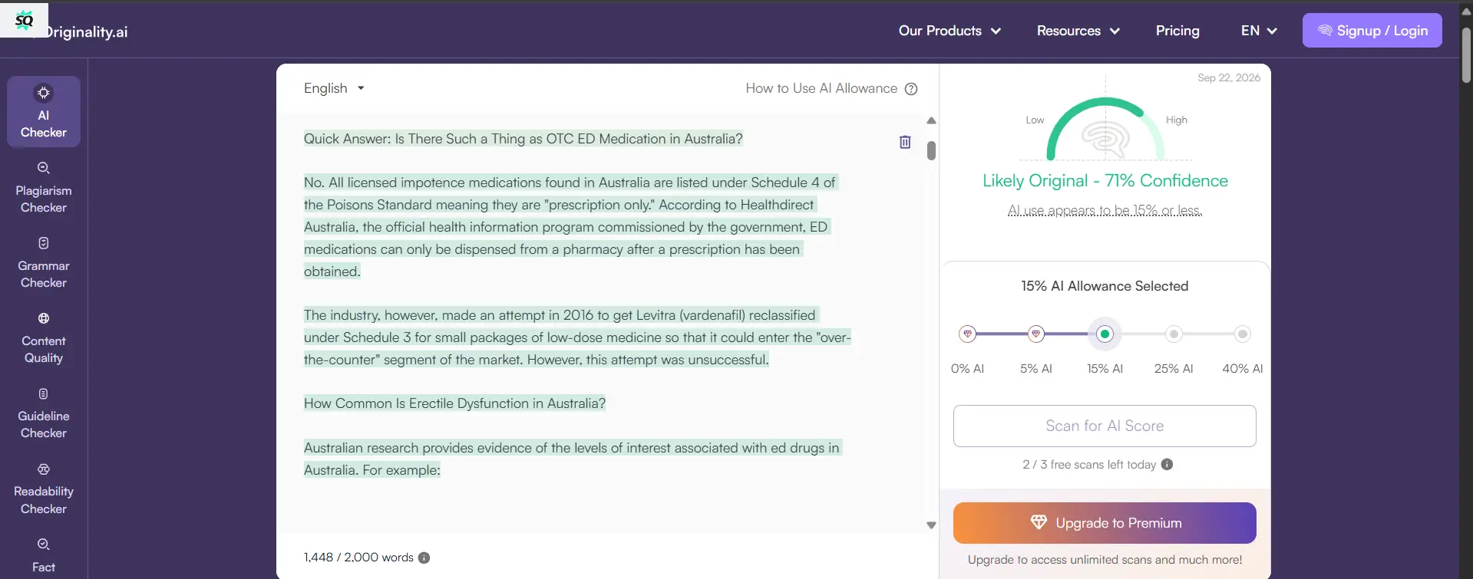Viewport: 1473px width, 579px height.
Task: Click the 1,448 / 2,000 words counter
Action: [358, 558]
